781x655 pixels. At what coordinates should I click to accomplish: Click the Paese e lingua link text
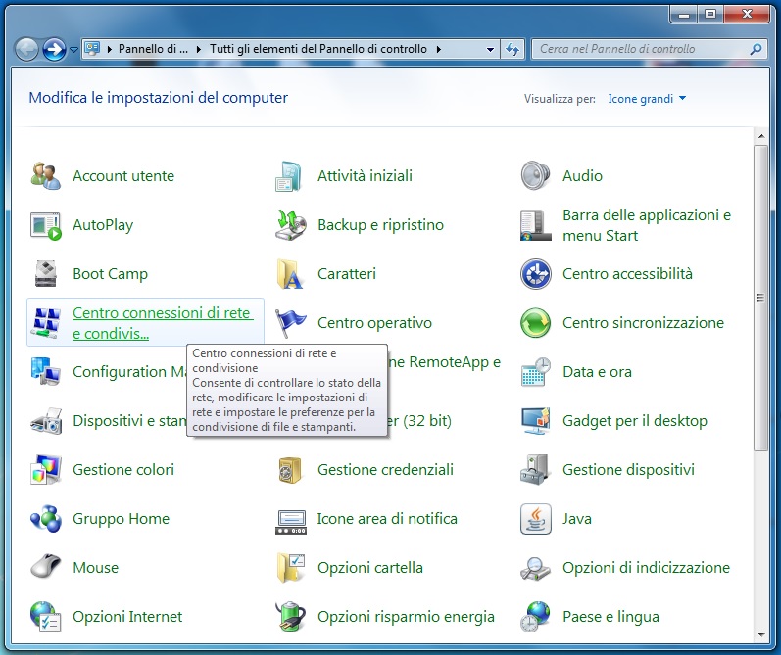click(x=610, y=616)
